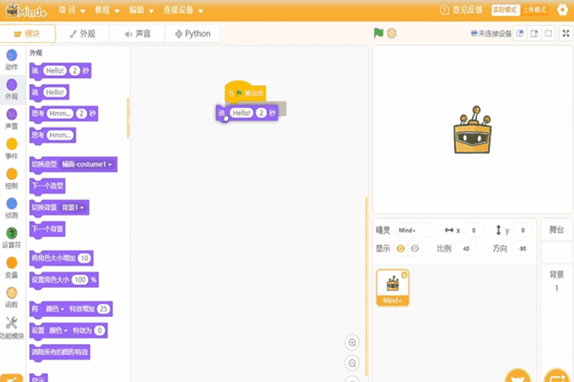
Task: Open the 项目 menu
Action: 72,10
